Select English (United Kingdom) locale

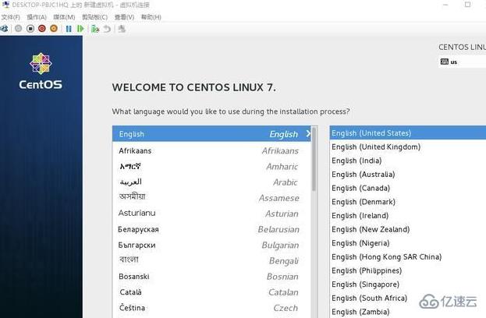click(x=408, y=147)
